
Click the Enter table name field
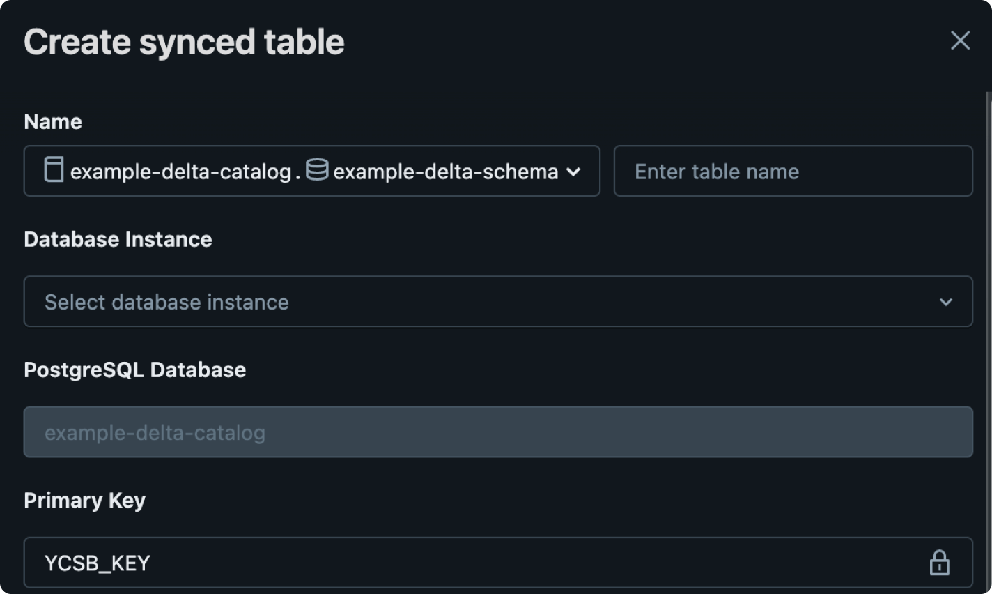click(792, 172)
